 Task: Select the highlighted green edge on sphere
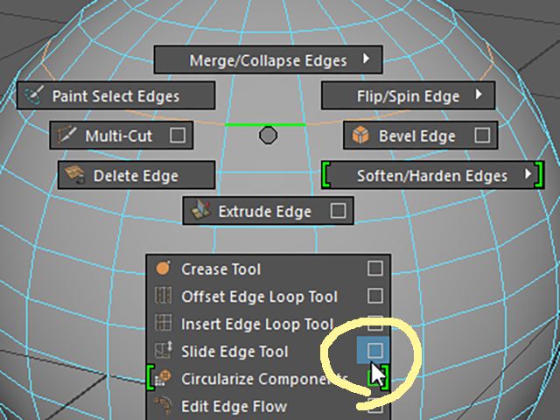(x=265, y=124)
